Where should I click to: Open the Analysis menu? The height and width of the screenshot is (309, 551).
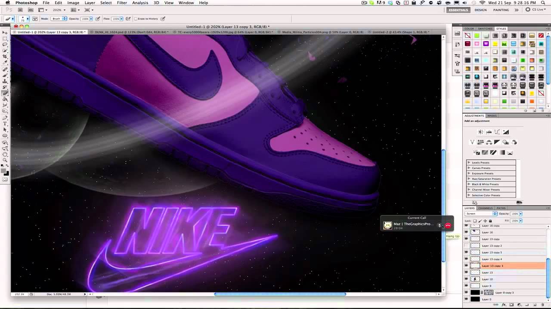(x=140, y=3)
